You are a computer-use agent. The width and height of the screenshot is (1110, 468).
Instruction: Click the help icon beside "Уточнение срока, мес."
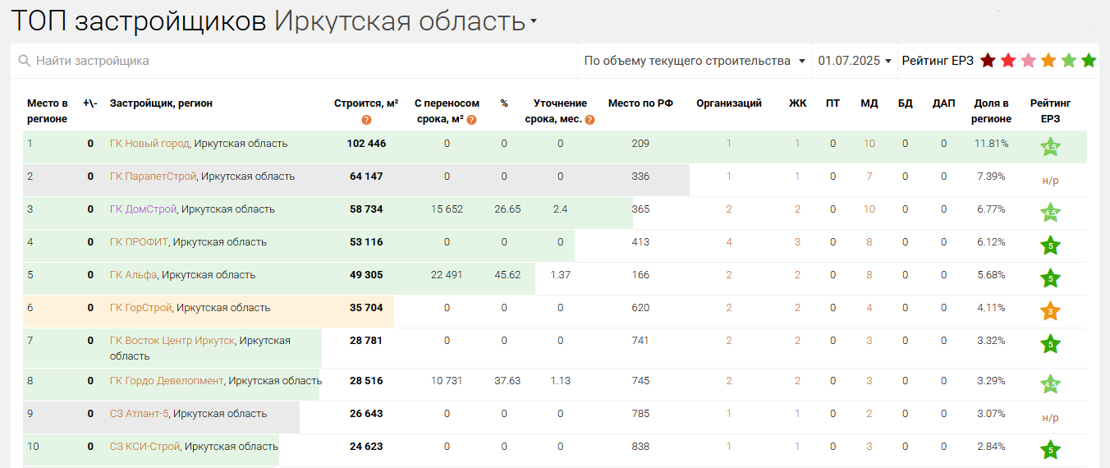(589, 120)
